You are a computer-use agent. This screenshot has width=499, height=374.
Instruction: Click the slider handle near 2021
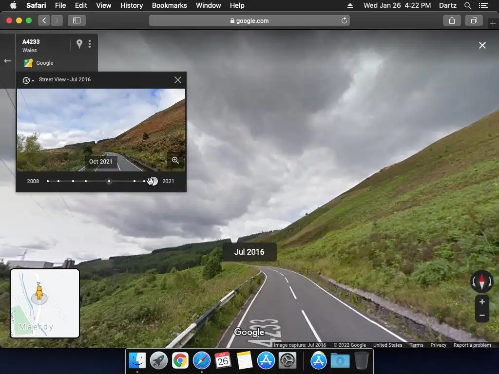[x=153, y=181]
